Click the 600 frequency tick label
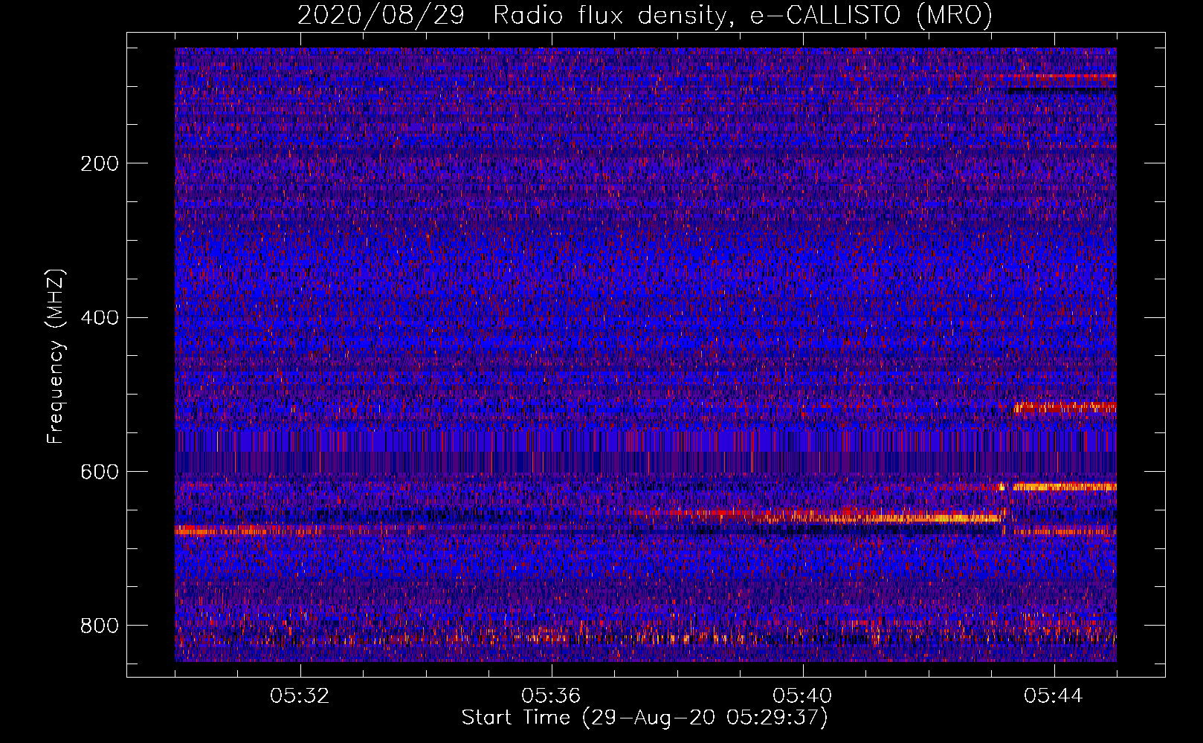1203x743 pixels. coord(100,472)
